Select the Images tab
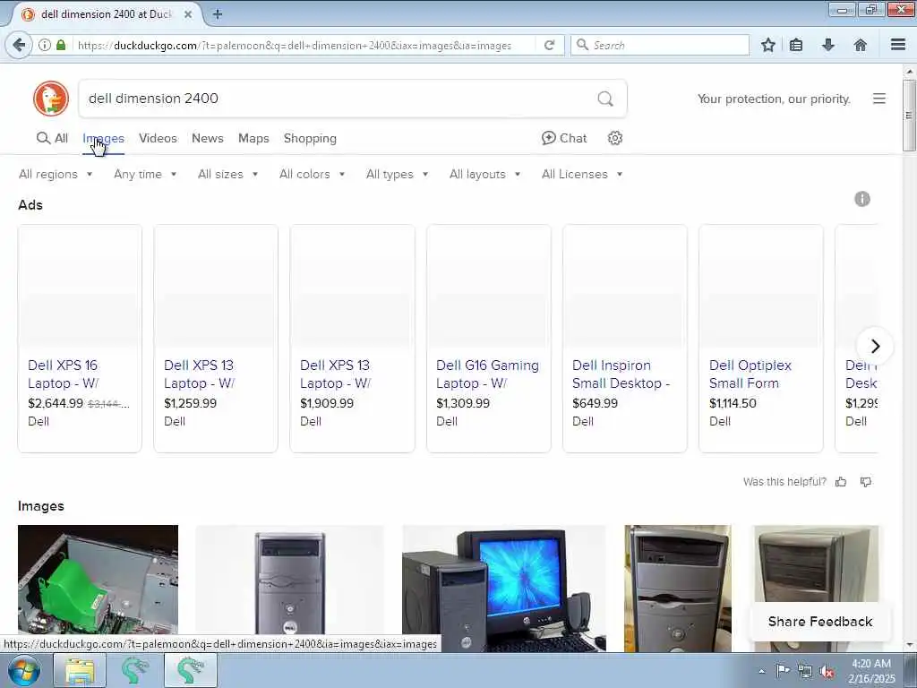The image size is (917, 688). (x=104, y=138)
